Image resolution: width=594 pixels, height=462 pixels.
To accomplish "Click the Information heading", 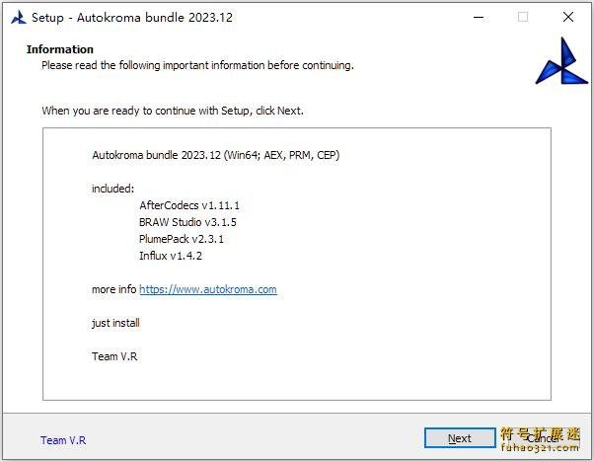I will coord(60,49).
